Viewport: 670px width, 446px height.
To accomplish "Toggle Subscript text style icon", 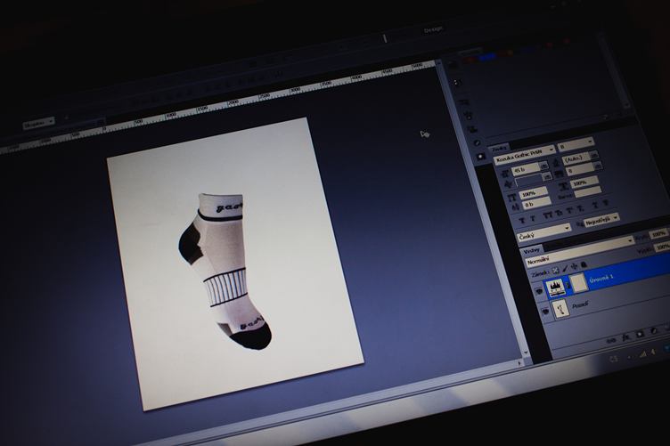I will click(x=580, y=208).
